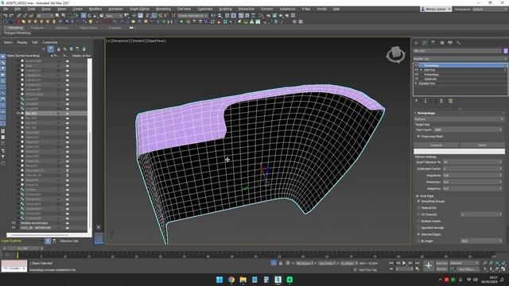The height and width of the screenshot is (286, 509).
Task: Click the Mirror tool icon
Action: (213, 16)
